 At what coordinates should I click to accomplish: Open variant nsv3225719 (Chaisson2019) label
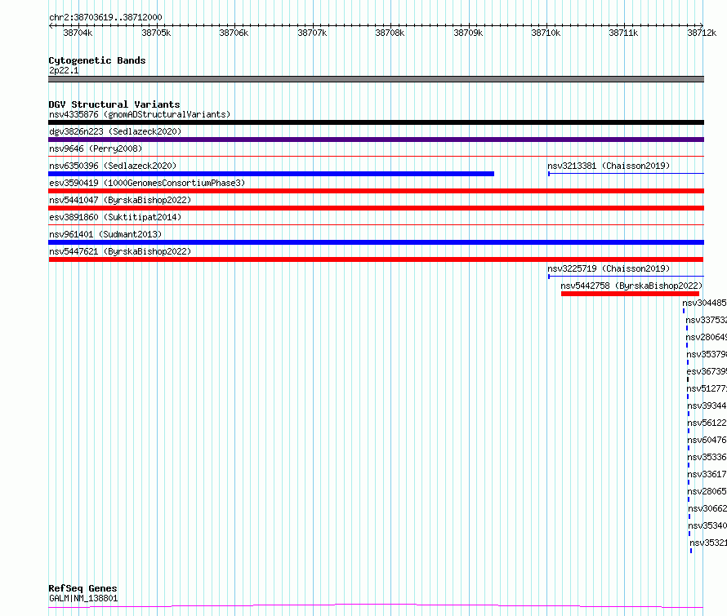click(609, 268)
